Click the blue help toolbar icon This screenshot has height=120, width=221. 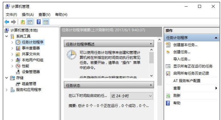pos(39,22)
